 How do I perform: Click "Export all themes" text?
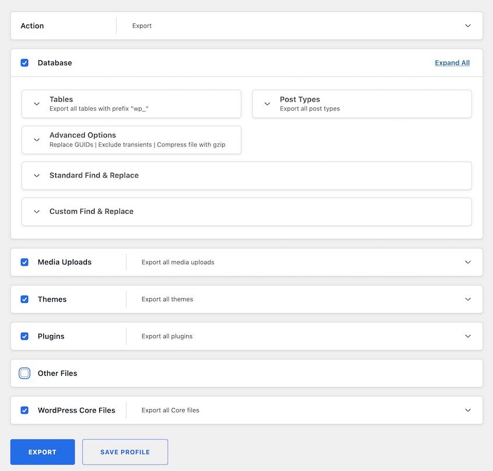click(167, 299)
